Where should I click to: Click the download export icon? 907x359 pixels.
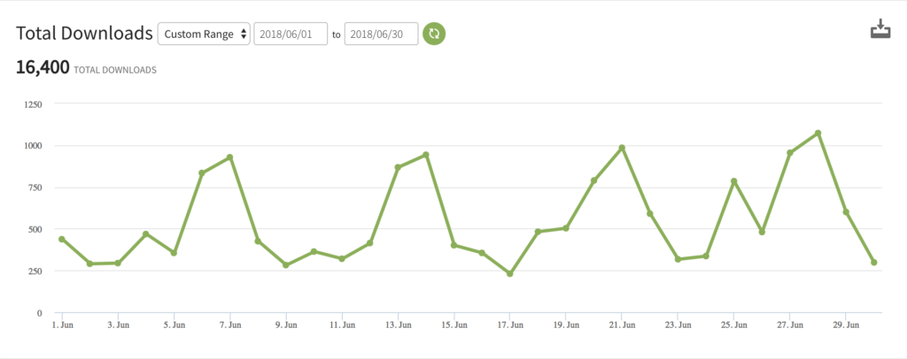tap(880, 31)
